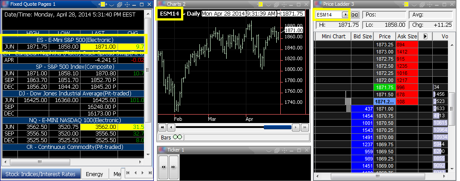Click the move arrows icon in Ticker 1
460x181 pixels.
point(285,150)
